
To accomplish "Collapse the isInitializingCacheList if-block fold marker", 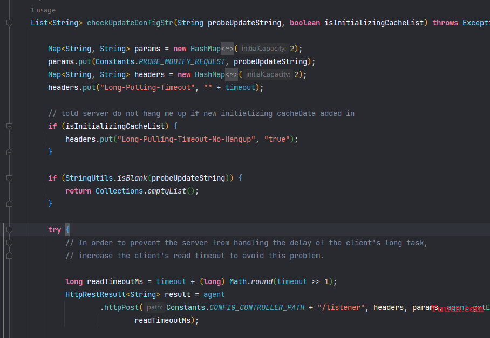I will click(x=9, y=126).
